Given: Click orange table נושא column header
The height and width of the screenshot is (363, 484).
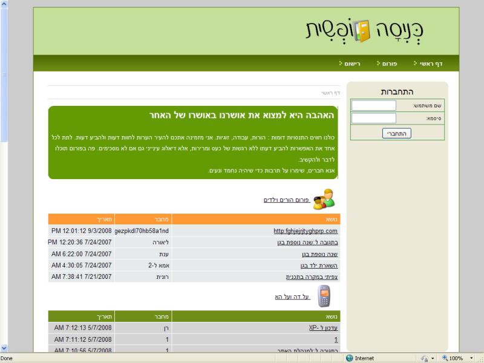Looking at the screenshot, I should tap(256, 219).
